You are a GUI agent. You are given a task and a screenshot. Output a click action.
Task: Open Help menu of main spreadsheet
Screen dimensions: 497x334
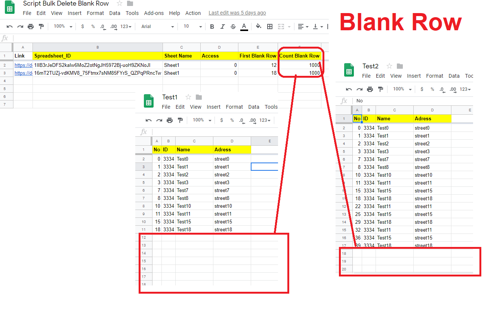click(175, 13)
